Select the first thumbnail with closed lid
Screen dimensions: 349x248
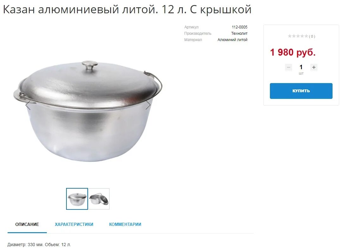[77, 199]
